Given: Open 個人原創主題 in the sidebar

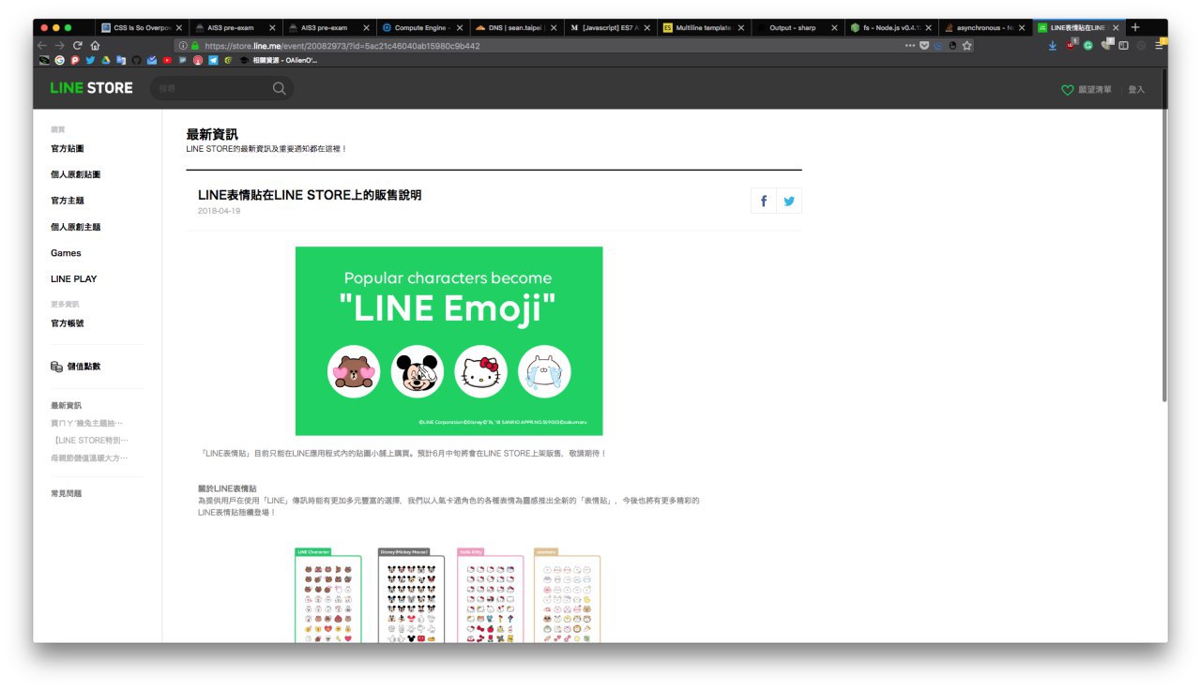Looking at the screenshot, I should click(x=76, y=227).
